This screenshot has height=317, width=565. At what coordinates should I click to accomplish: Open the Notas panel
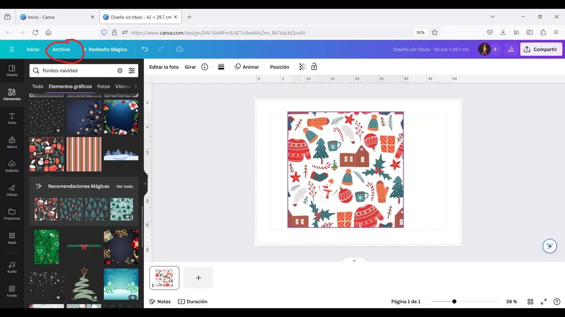(x=160, y=302)
